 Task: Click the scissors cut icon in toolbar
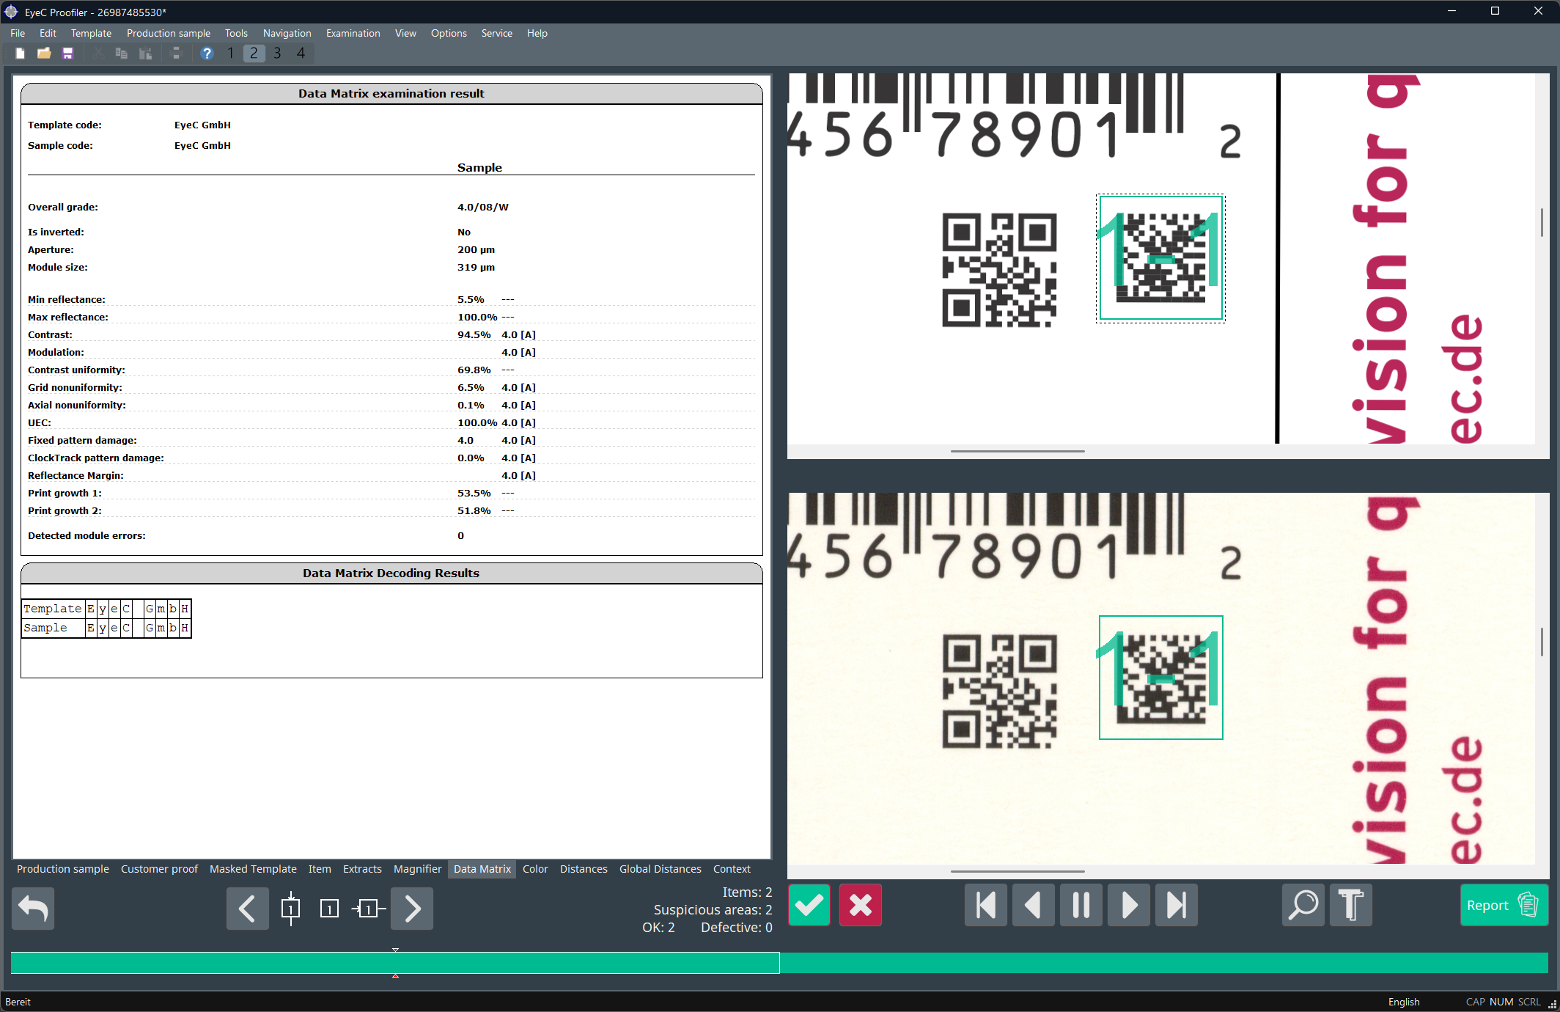pos(97,54)
